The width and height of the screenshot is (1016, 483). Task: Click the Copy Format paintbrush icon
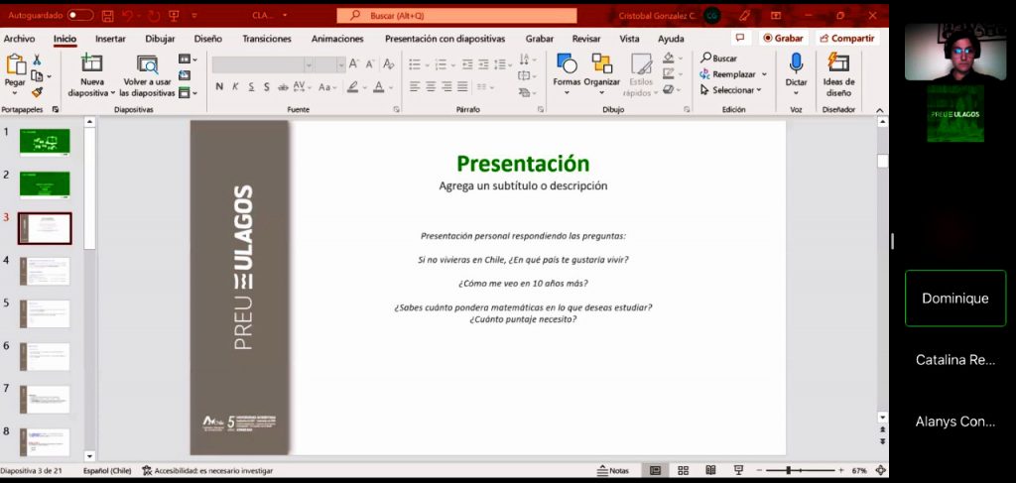tap(37, 92)
